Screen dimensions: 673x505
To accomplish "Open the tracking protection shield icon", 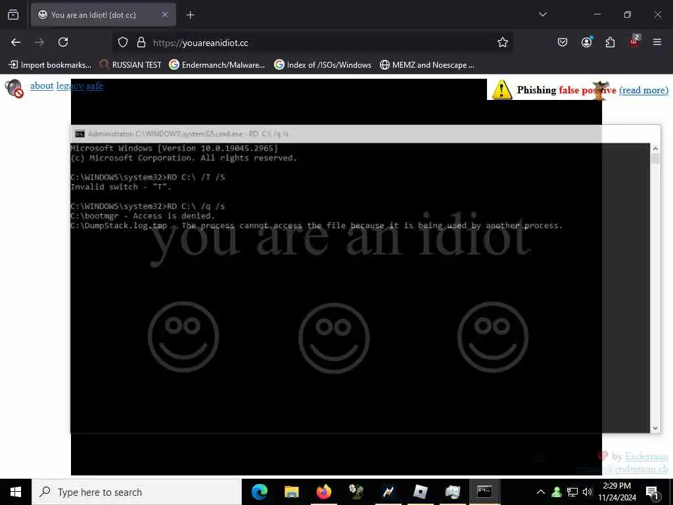I will click(123, 43).
